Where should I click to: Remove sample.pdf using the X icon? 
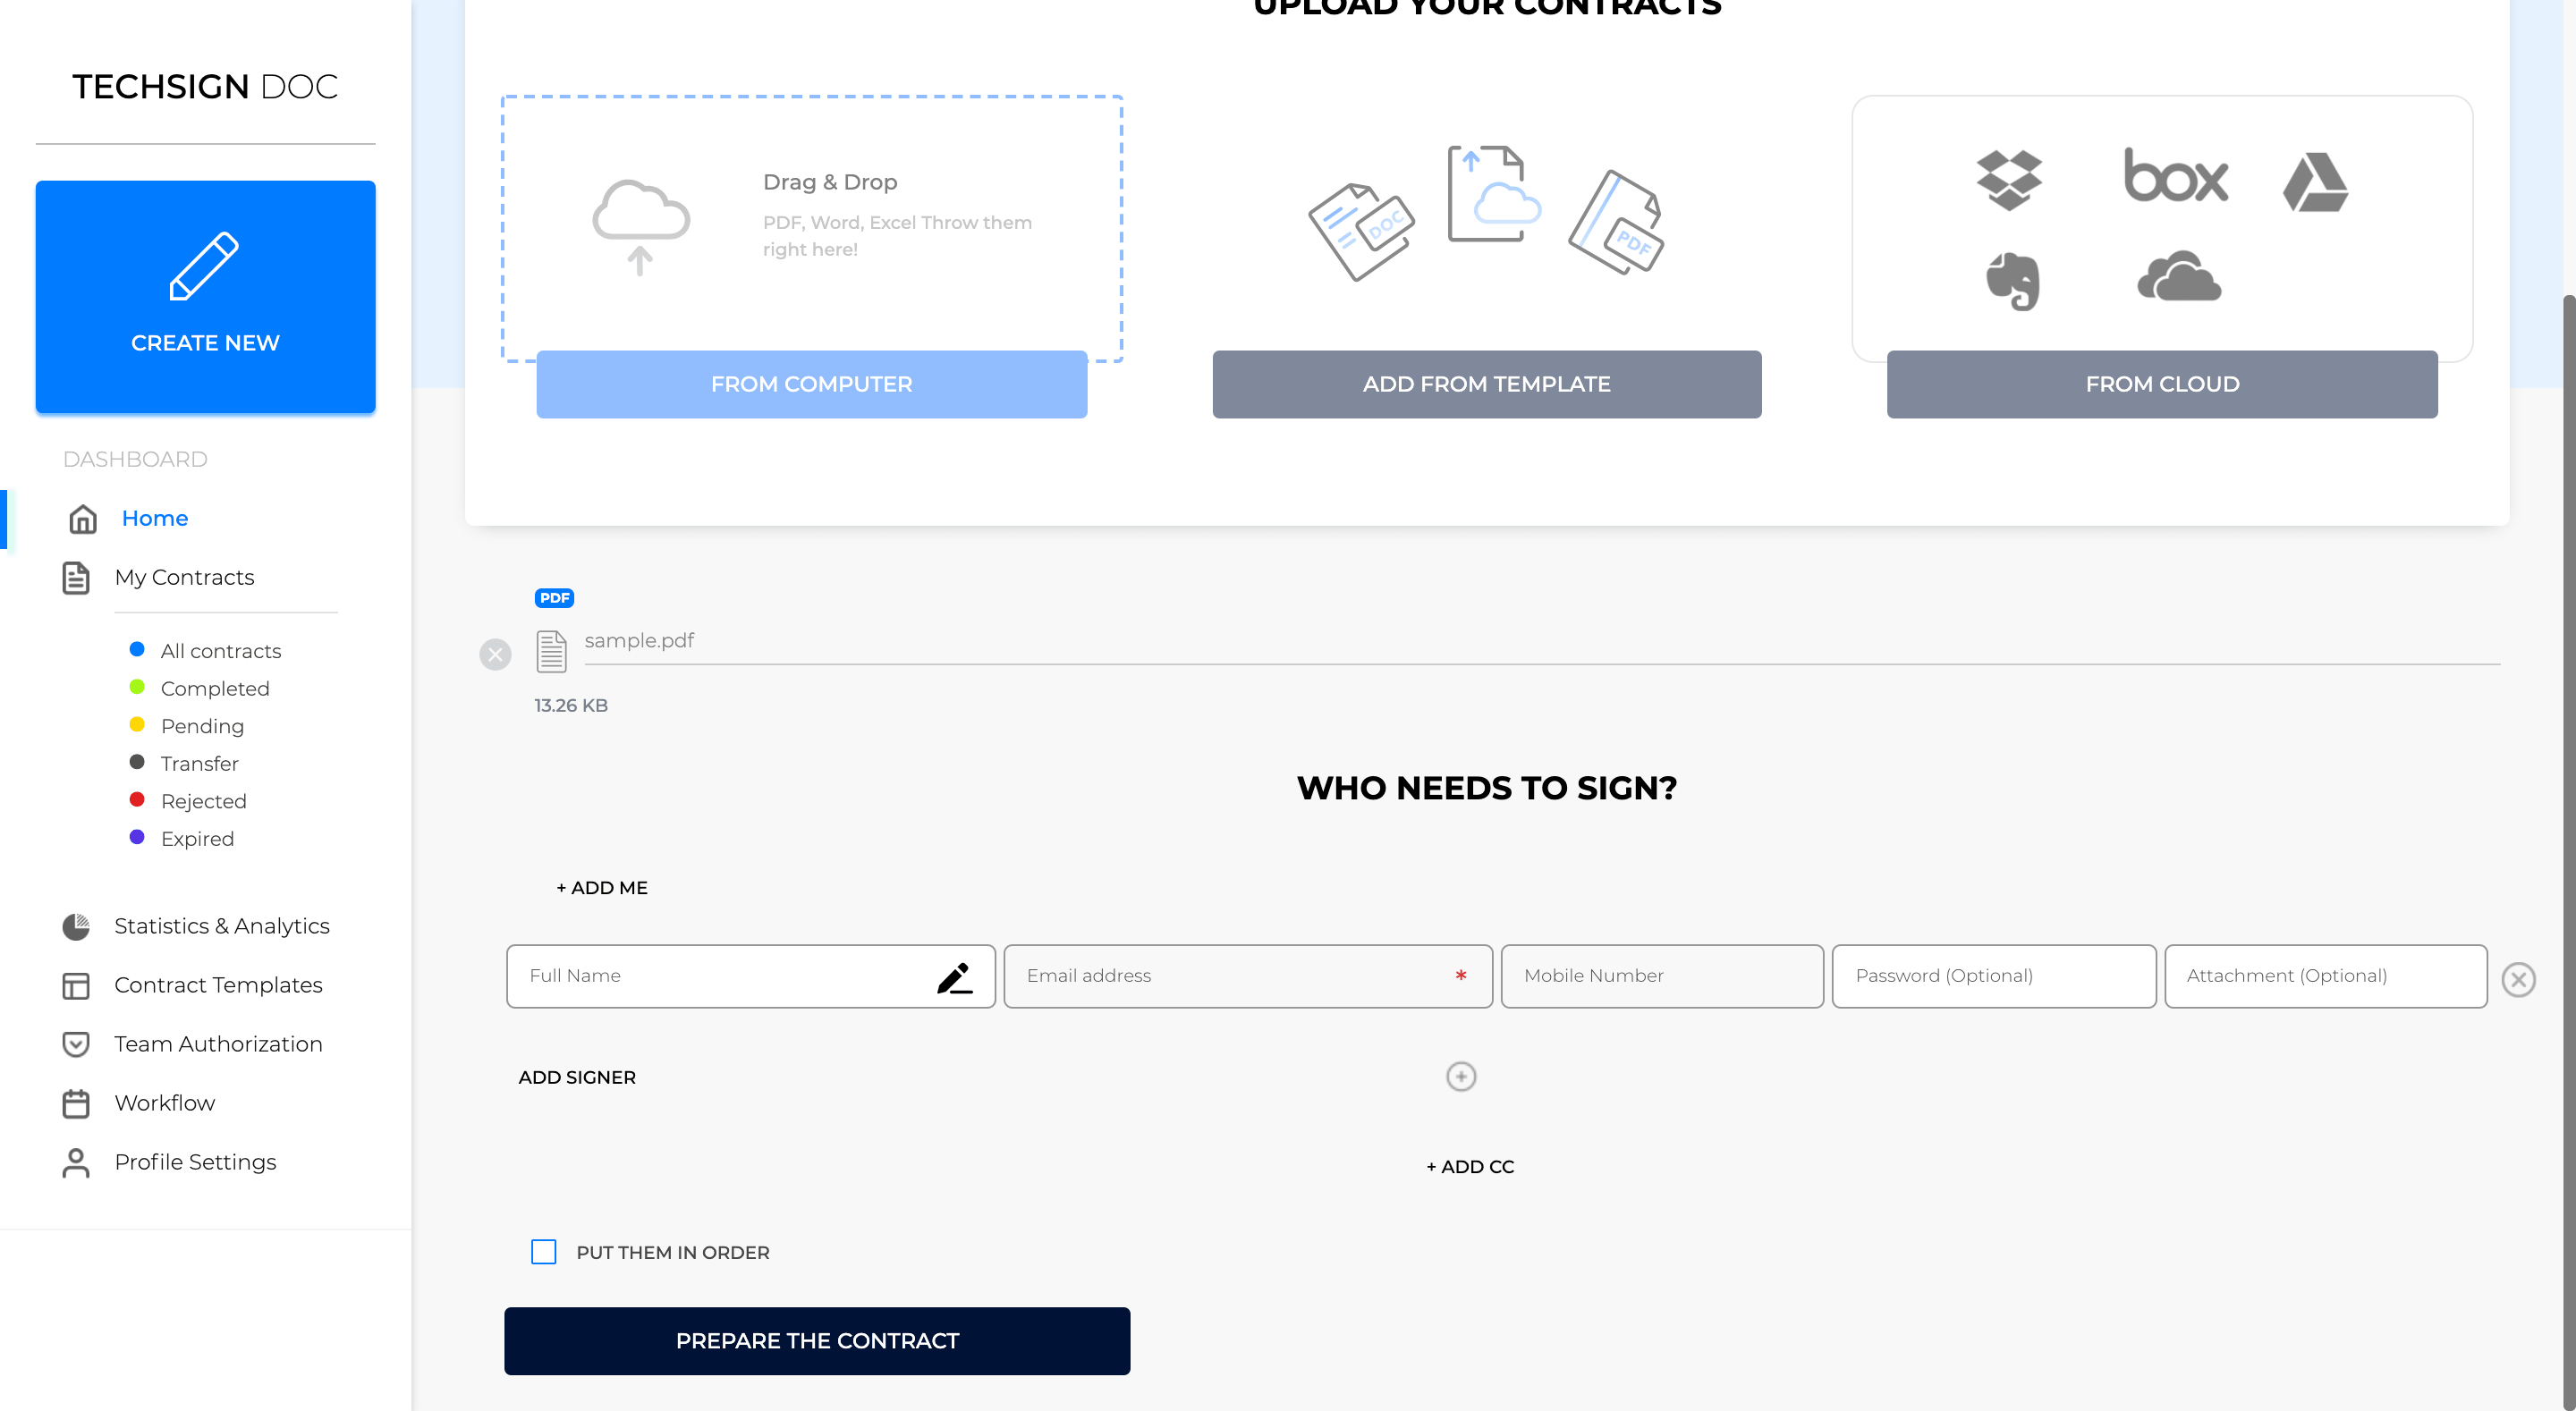coord(495,654)
